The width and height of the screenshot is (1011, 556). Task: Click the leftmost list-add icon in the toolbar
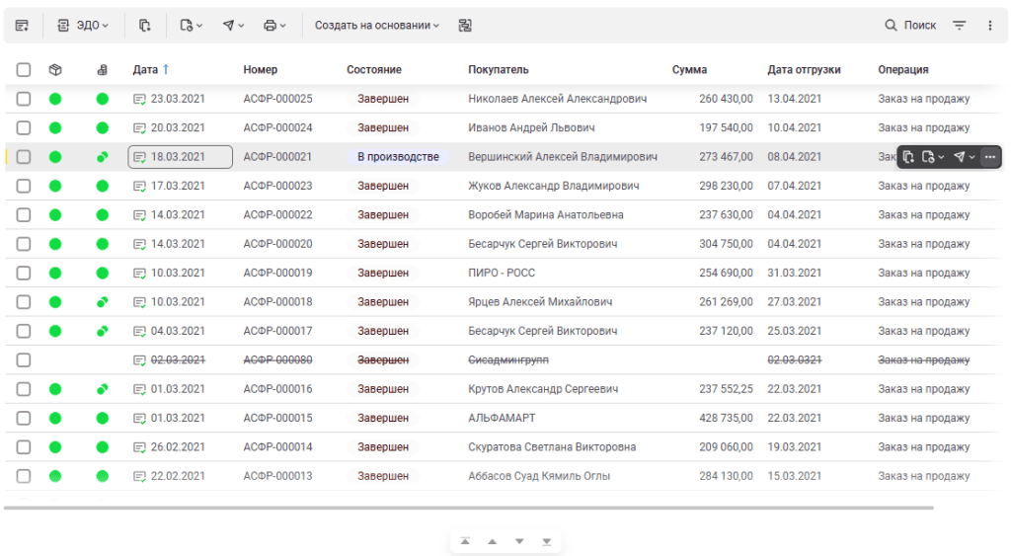pyautogui.click(x=22, y=26)
